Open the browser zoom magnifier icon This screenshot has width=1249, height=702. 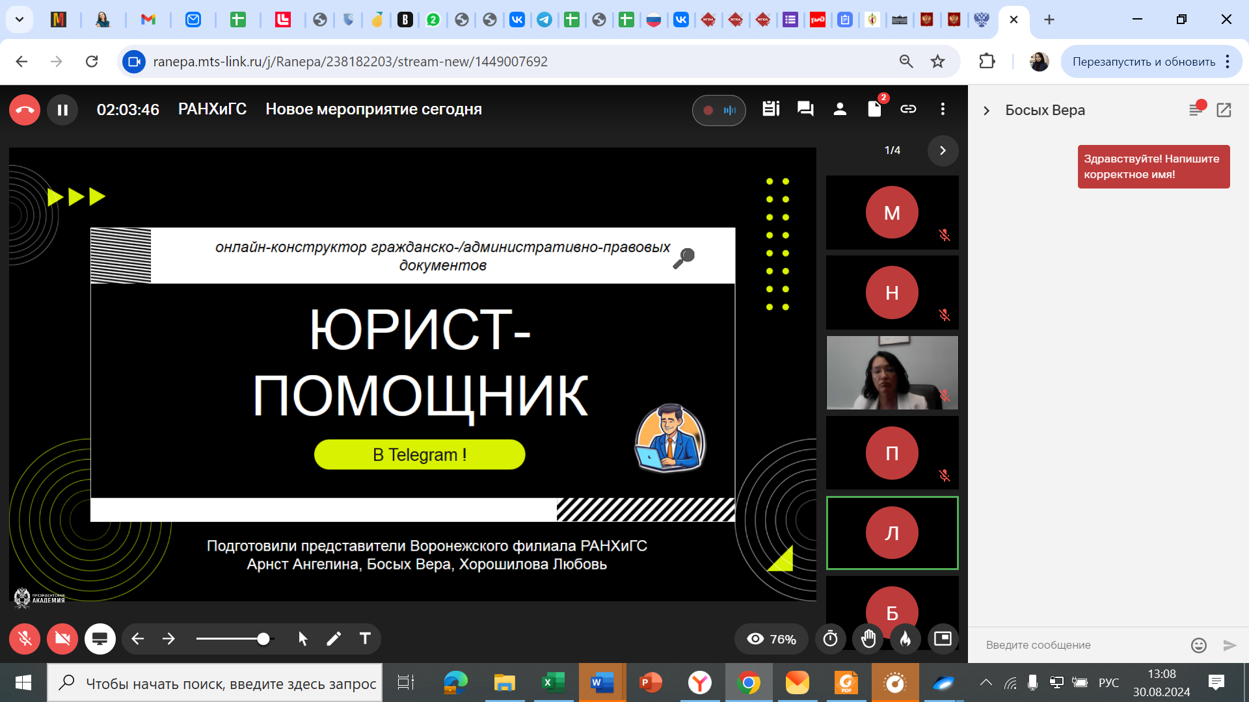click(906, 62)
